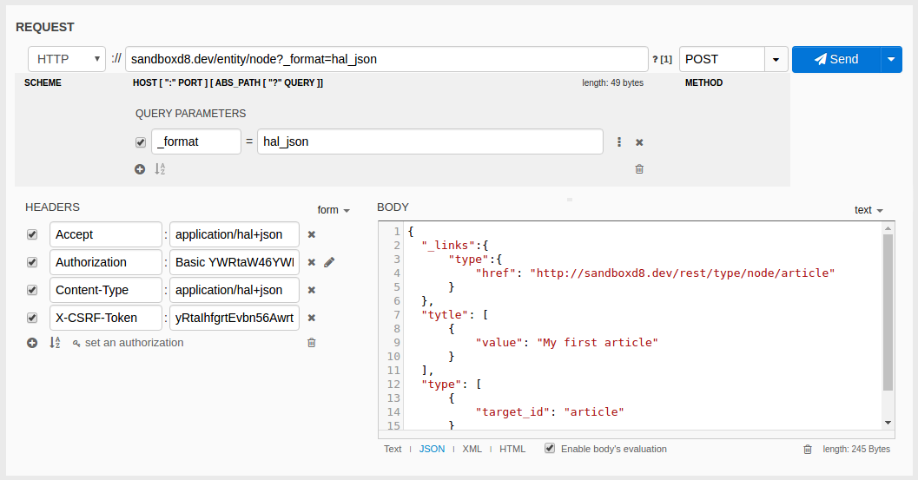Image resolution: width=918 pixels, height=480 pixels.
Task: Open the HTTP scheme dropdown
Action: click(67, 59)
